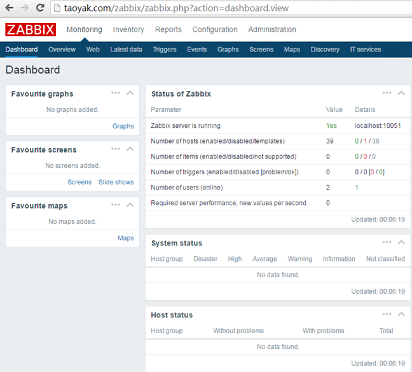Open the Latest data tab
The image size is (412, 372).
tap(126, 50)
